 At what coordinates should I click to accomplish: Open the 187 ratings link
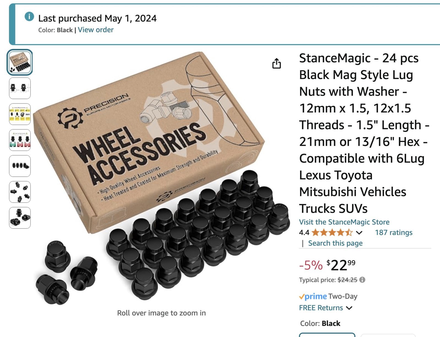pos(393,233)
